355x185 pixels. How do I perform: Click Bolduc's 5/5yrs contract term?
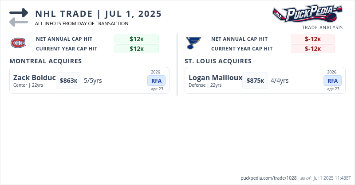93,81
